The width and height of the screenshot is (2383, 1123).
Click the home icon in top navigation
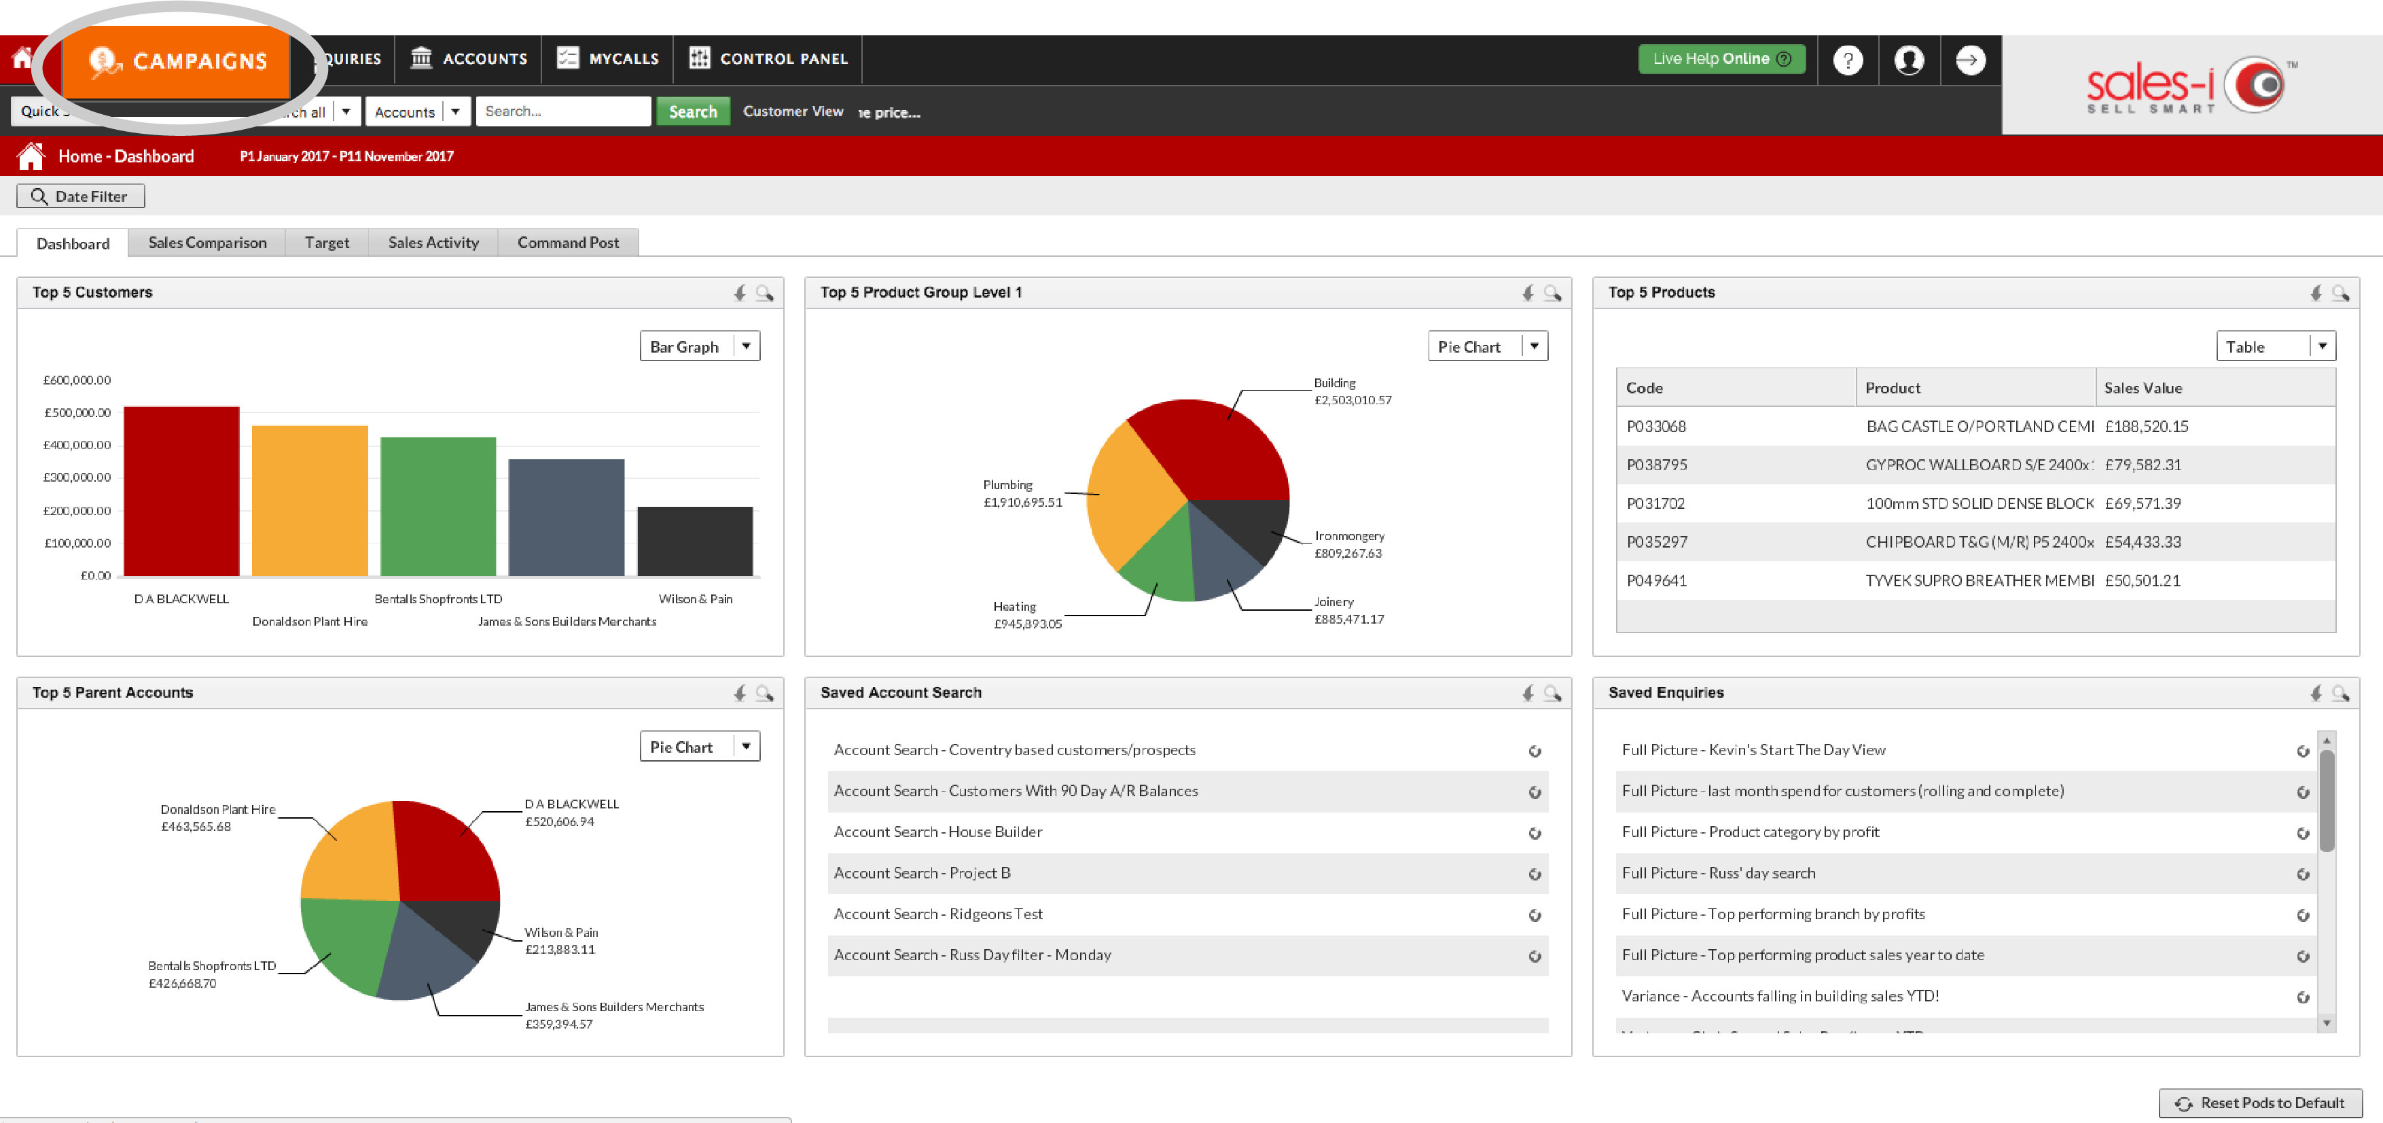[21, 57]
